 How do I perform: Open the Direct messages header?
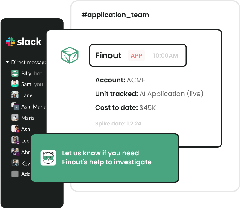coord(28,62)
